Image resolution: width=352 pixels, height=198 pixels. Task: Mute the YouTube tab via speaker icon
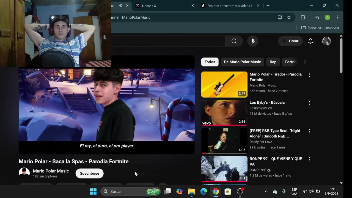tap(120, 5)
